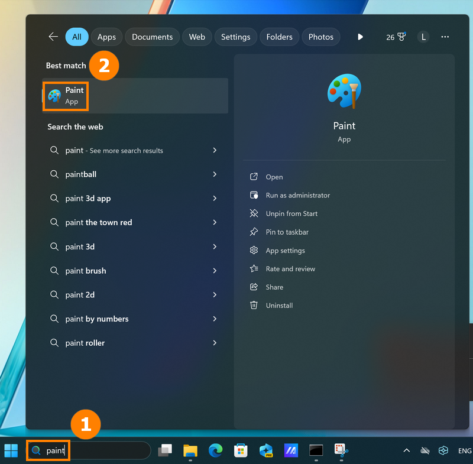Click the Run as administrator shield icon
The width and height of the screenshot is (473, 464).
pyautogui.click(x=254, y=195)
